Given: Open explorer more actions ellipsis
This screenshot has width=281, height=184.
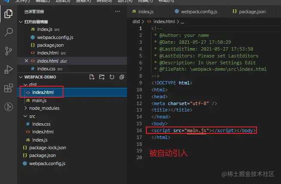Looking at the screenshot, I should (x=118, y=12).
